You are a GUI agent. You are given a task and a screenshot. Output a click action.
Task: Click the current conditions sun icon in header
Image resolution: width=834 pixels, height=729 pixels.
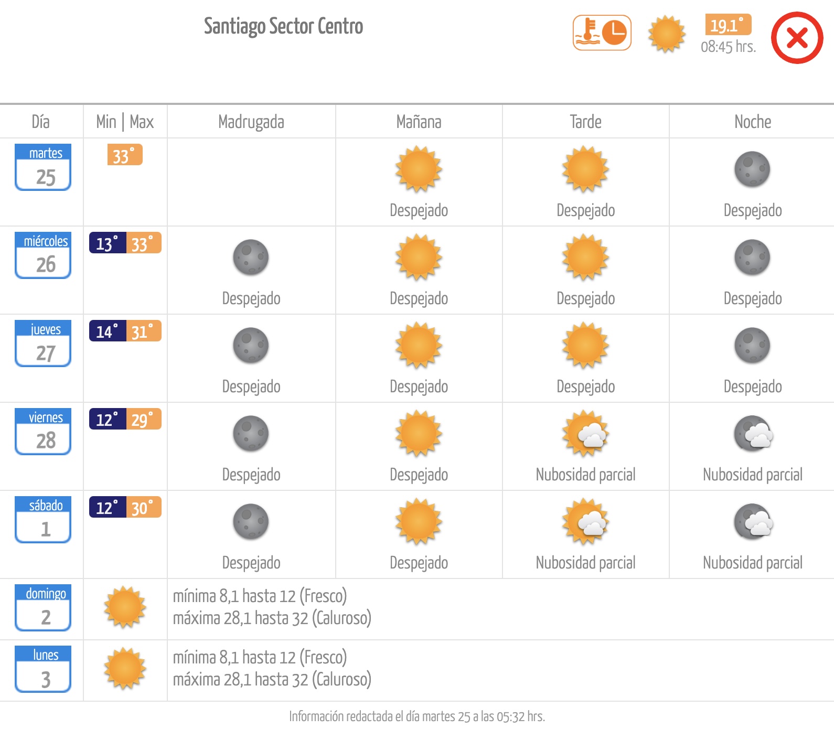667,34
